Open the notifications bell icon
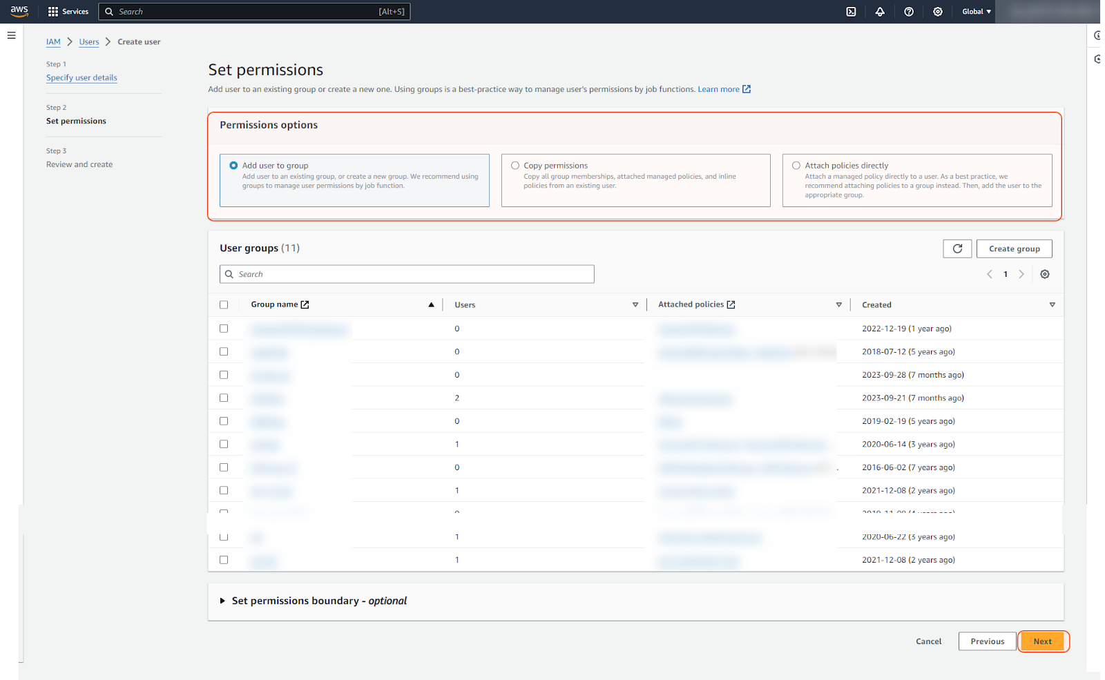 (880, 12)
